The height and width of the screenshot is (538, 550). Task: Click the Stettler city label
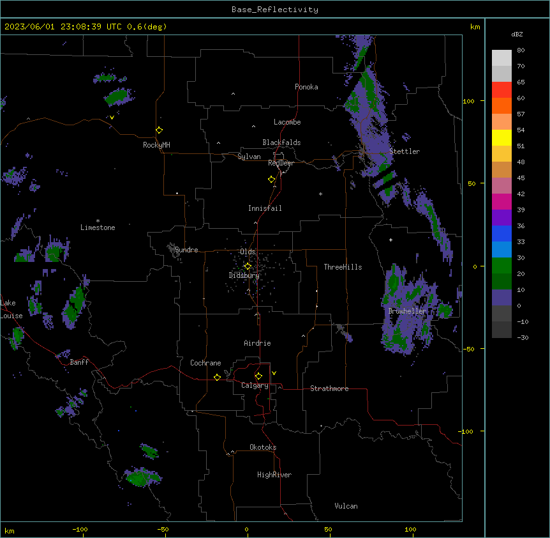[x=405, y=151]
